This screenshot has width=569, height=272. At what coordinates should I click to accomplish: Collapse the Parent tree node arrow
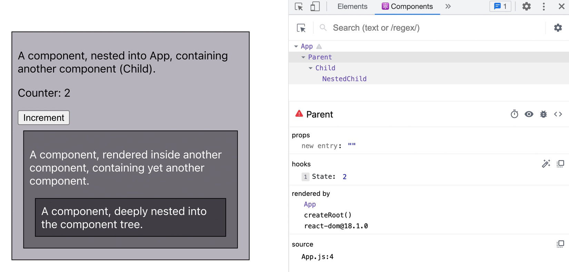point(303,57)
